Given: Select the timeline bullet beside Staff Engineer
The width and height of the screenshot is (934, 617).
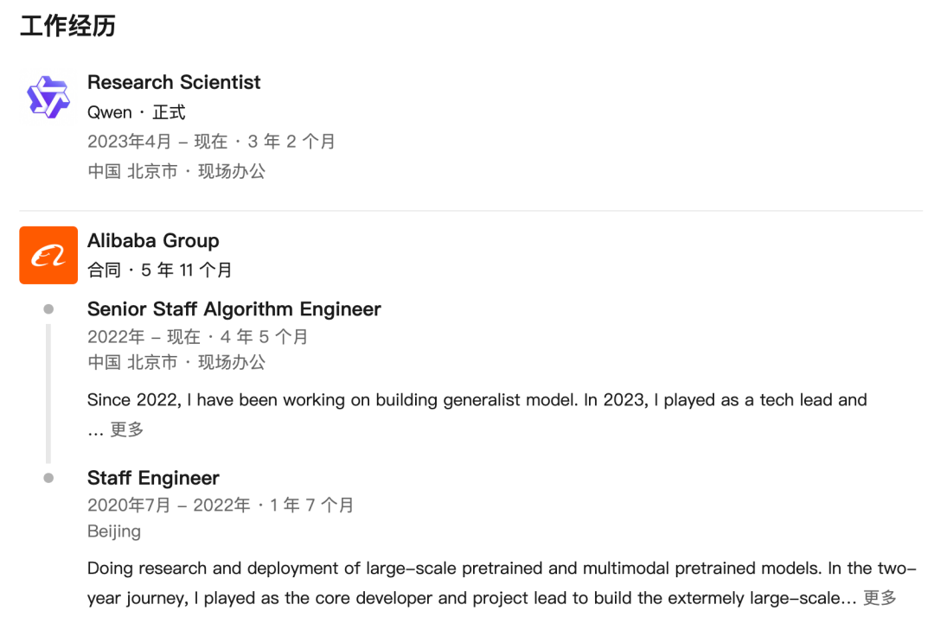Looking at the screenshot, I should coord(48,478).
